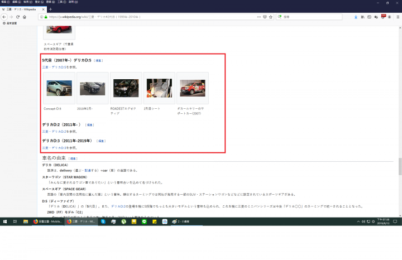Open the Windows notification center

(395, 222)
